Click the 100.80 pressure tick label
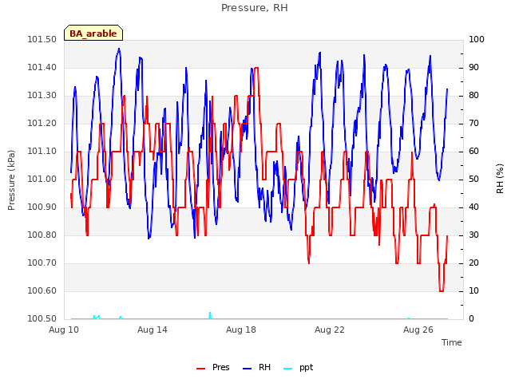The height and width of the screenshot is (383, 511). tap(42, 235)
